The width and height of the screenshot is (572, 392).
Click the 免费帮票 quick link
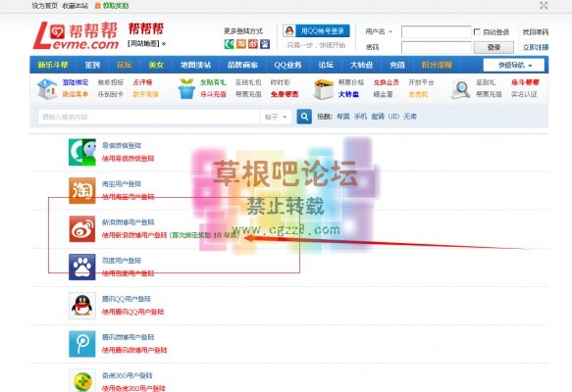coord(285,94)
